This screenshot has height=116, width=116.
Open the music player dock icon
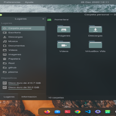pos(108,112)
